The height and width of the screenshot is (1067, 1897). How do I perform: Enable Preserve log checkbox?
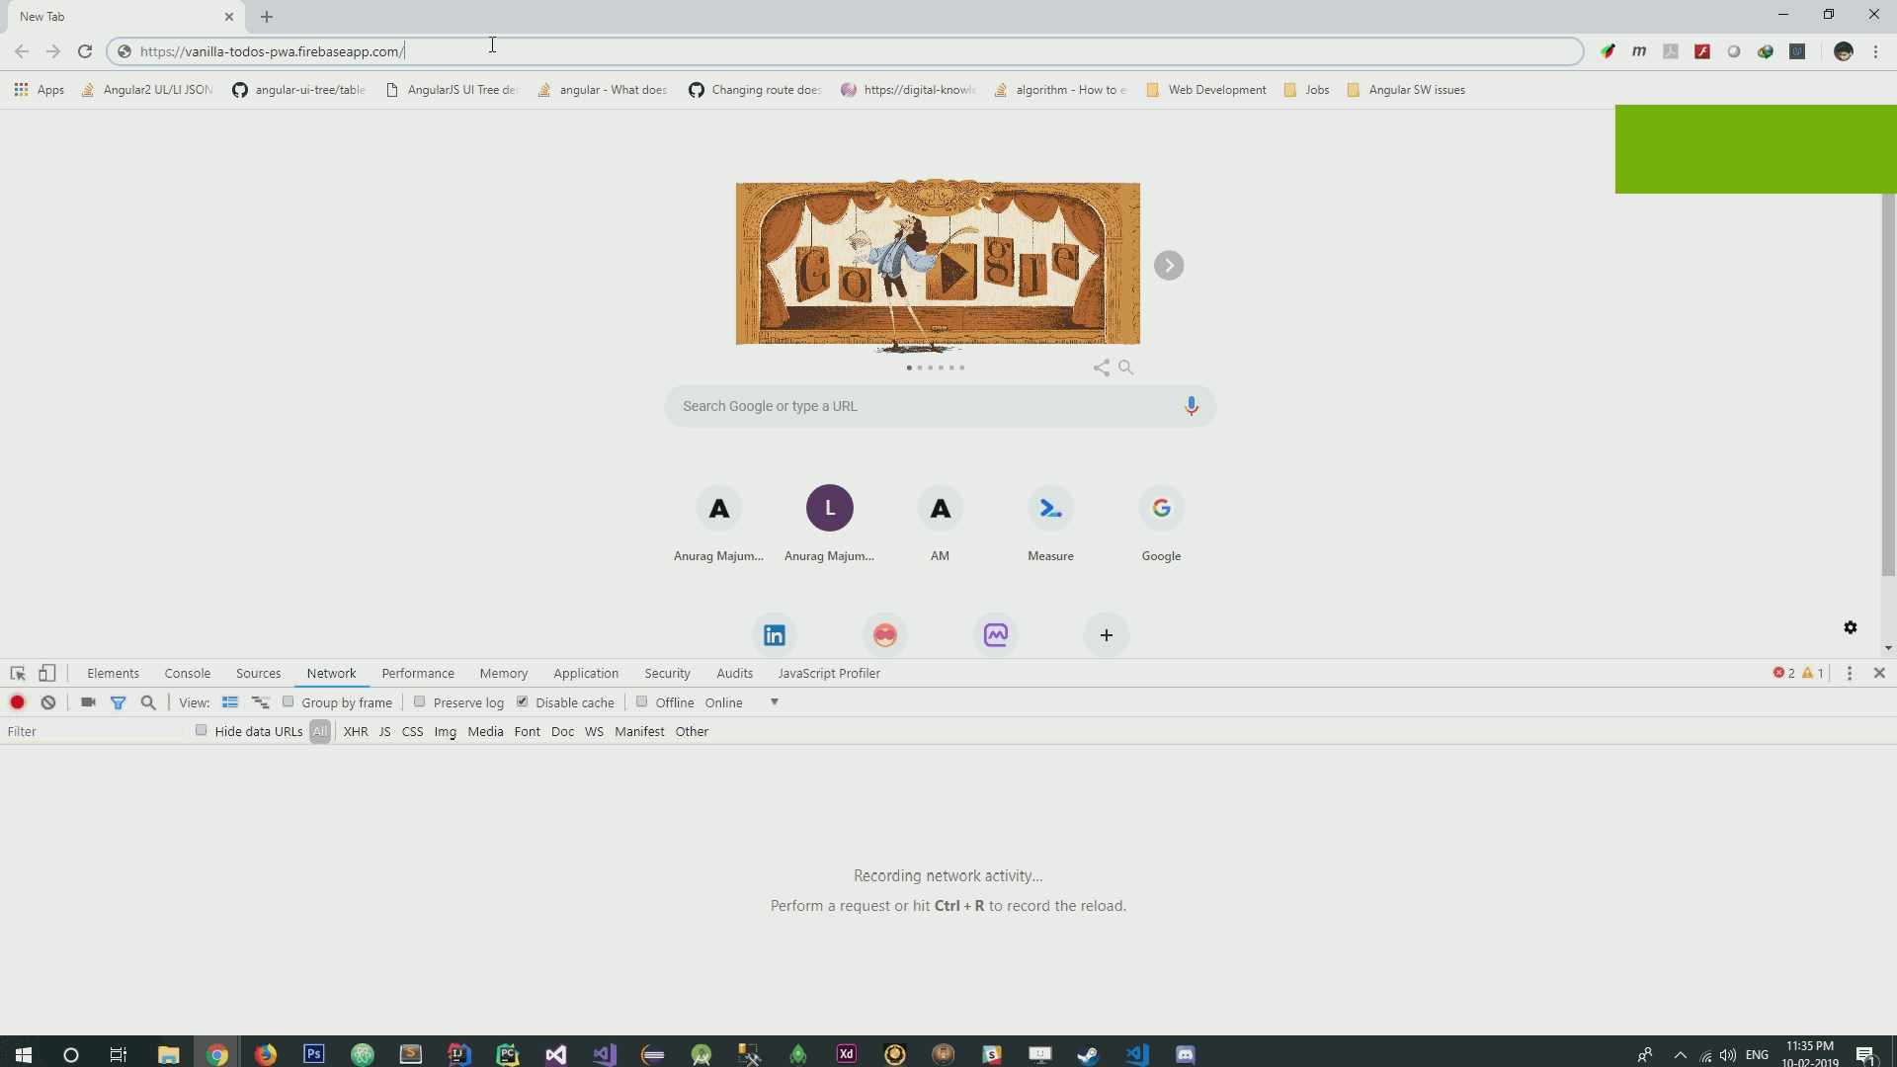420,701
